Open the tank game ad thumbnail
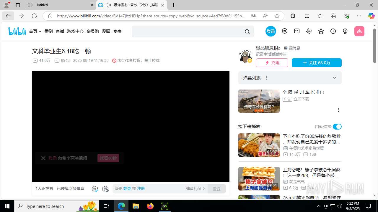The height and width of the screenshot is (212, 378). coord(259,101)
